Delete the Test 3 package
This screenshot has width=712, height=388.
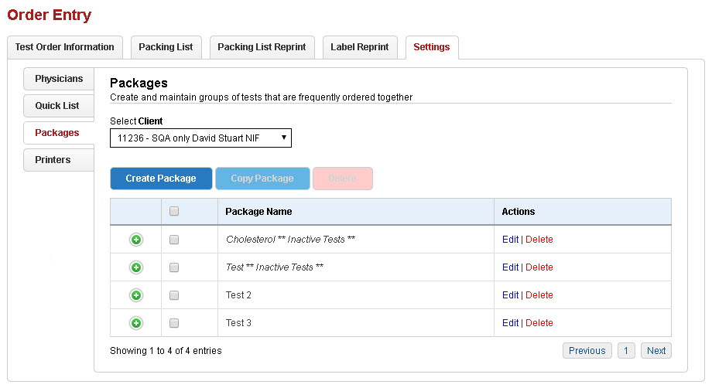tap(539, 323)
